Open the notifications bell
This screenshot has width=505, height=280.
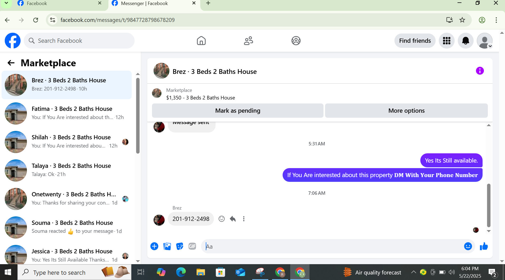(x=466, y=41)
